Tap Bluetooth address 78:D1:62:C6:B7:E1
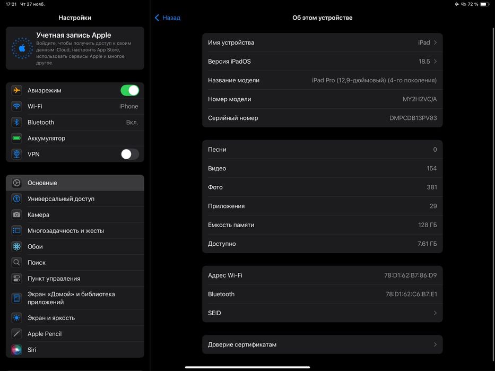 coord(411,294)
